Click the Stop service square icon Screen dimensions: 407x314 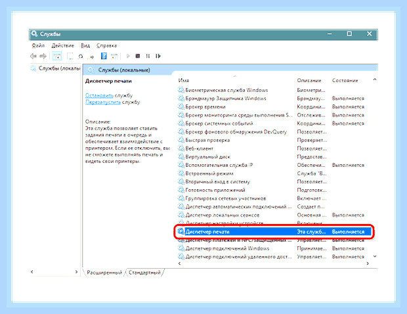click(x=138, y=56)
